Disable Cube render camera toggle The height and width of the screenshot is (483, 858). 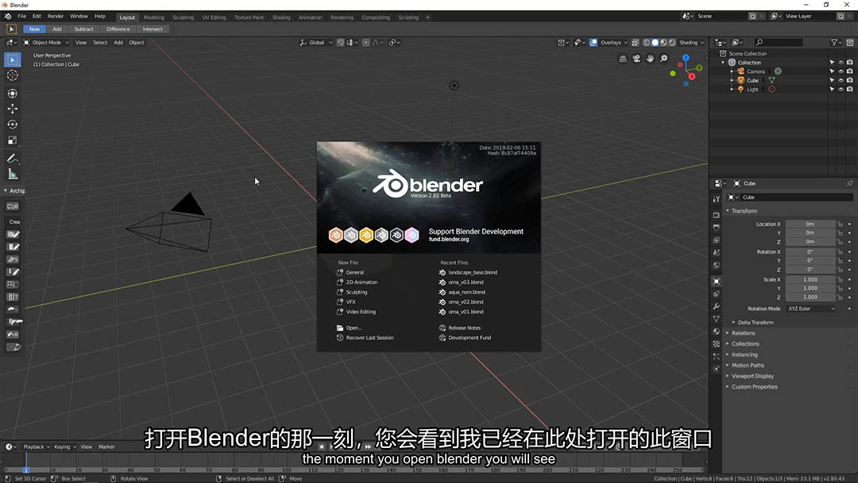[x=850, y=80]
